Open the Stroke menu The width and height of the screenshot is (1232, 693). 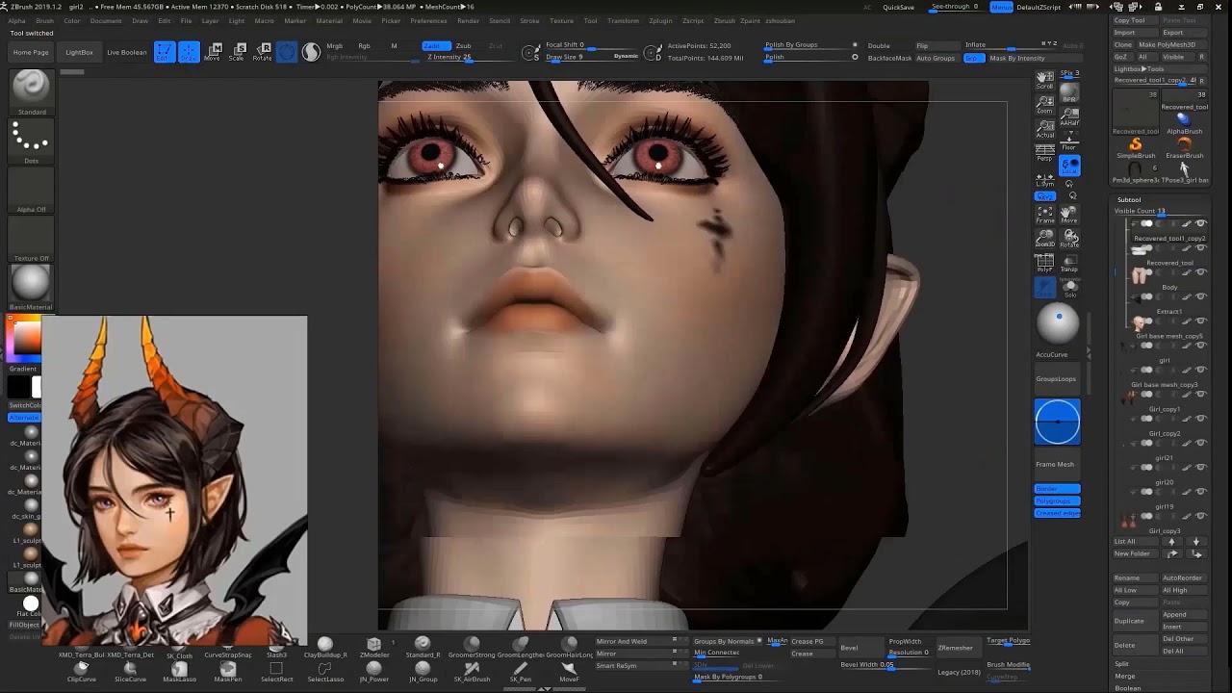(x=529, y=20)
